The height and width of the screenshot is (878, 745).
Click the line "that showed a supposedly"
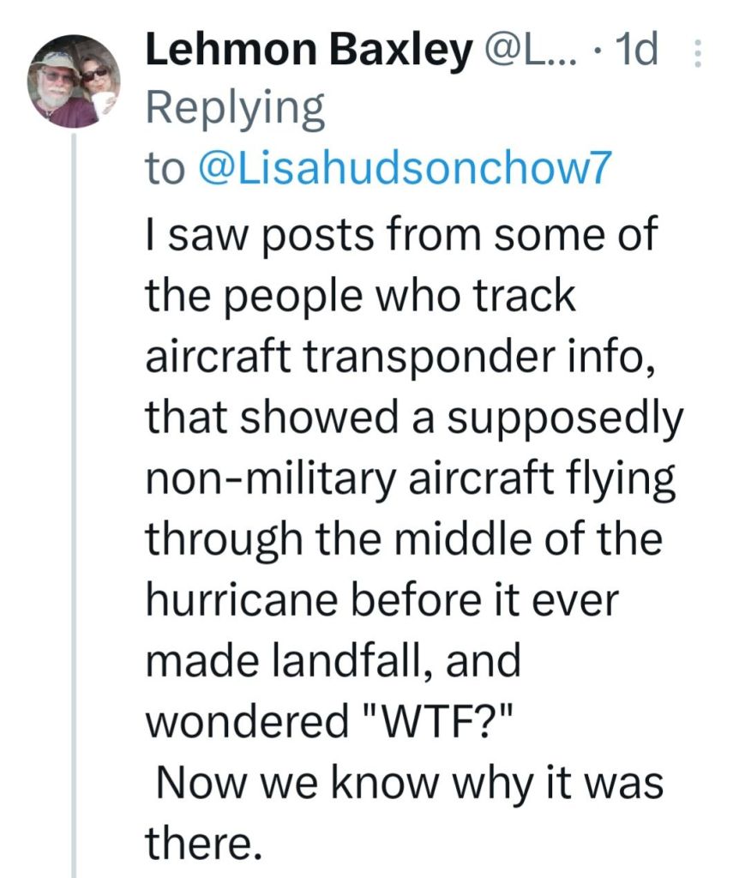coord(414,419)
